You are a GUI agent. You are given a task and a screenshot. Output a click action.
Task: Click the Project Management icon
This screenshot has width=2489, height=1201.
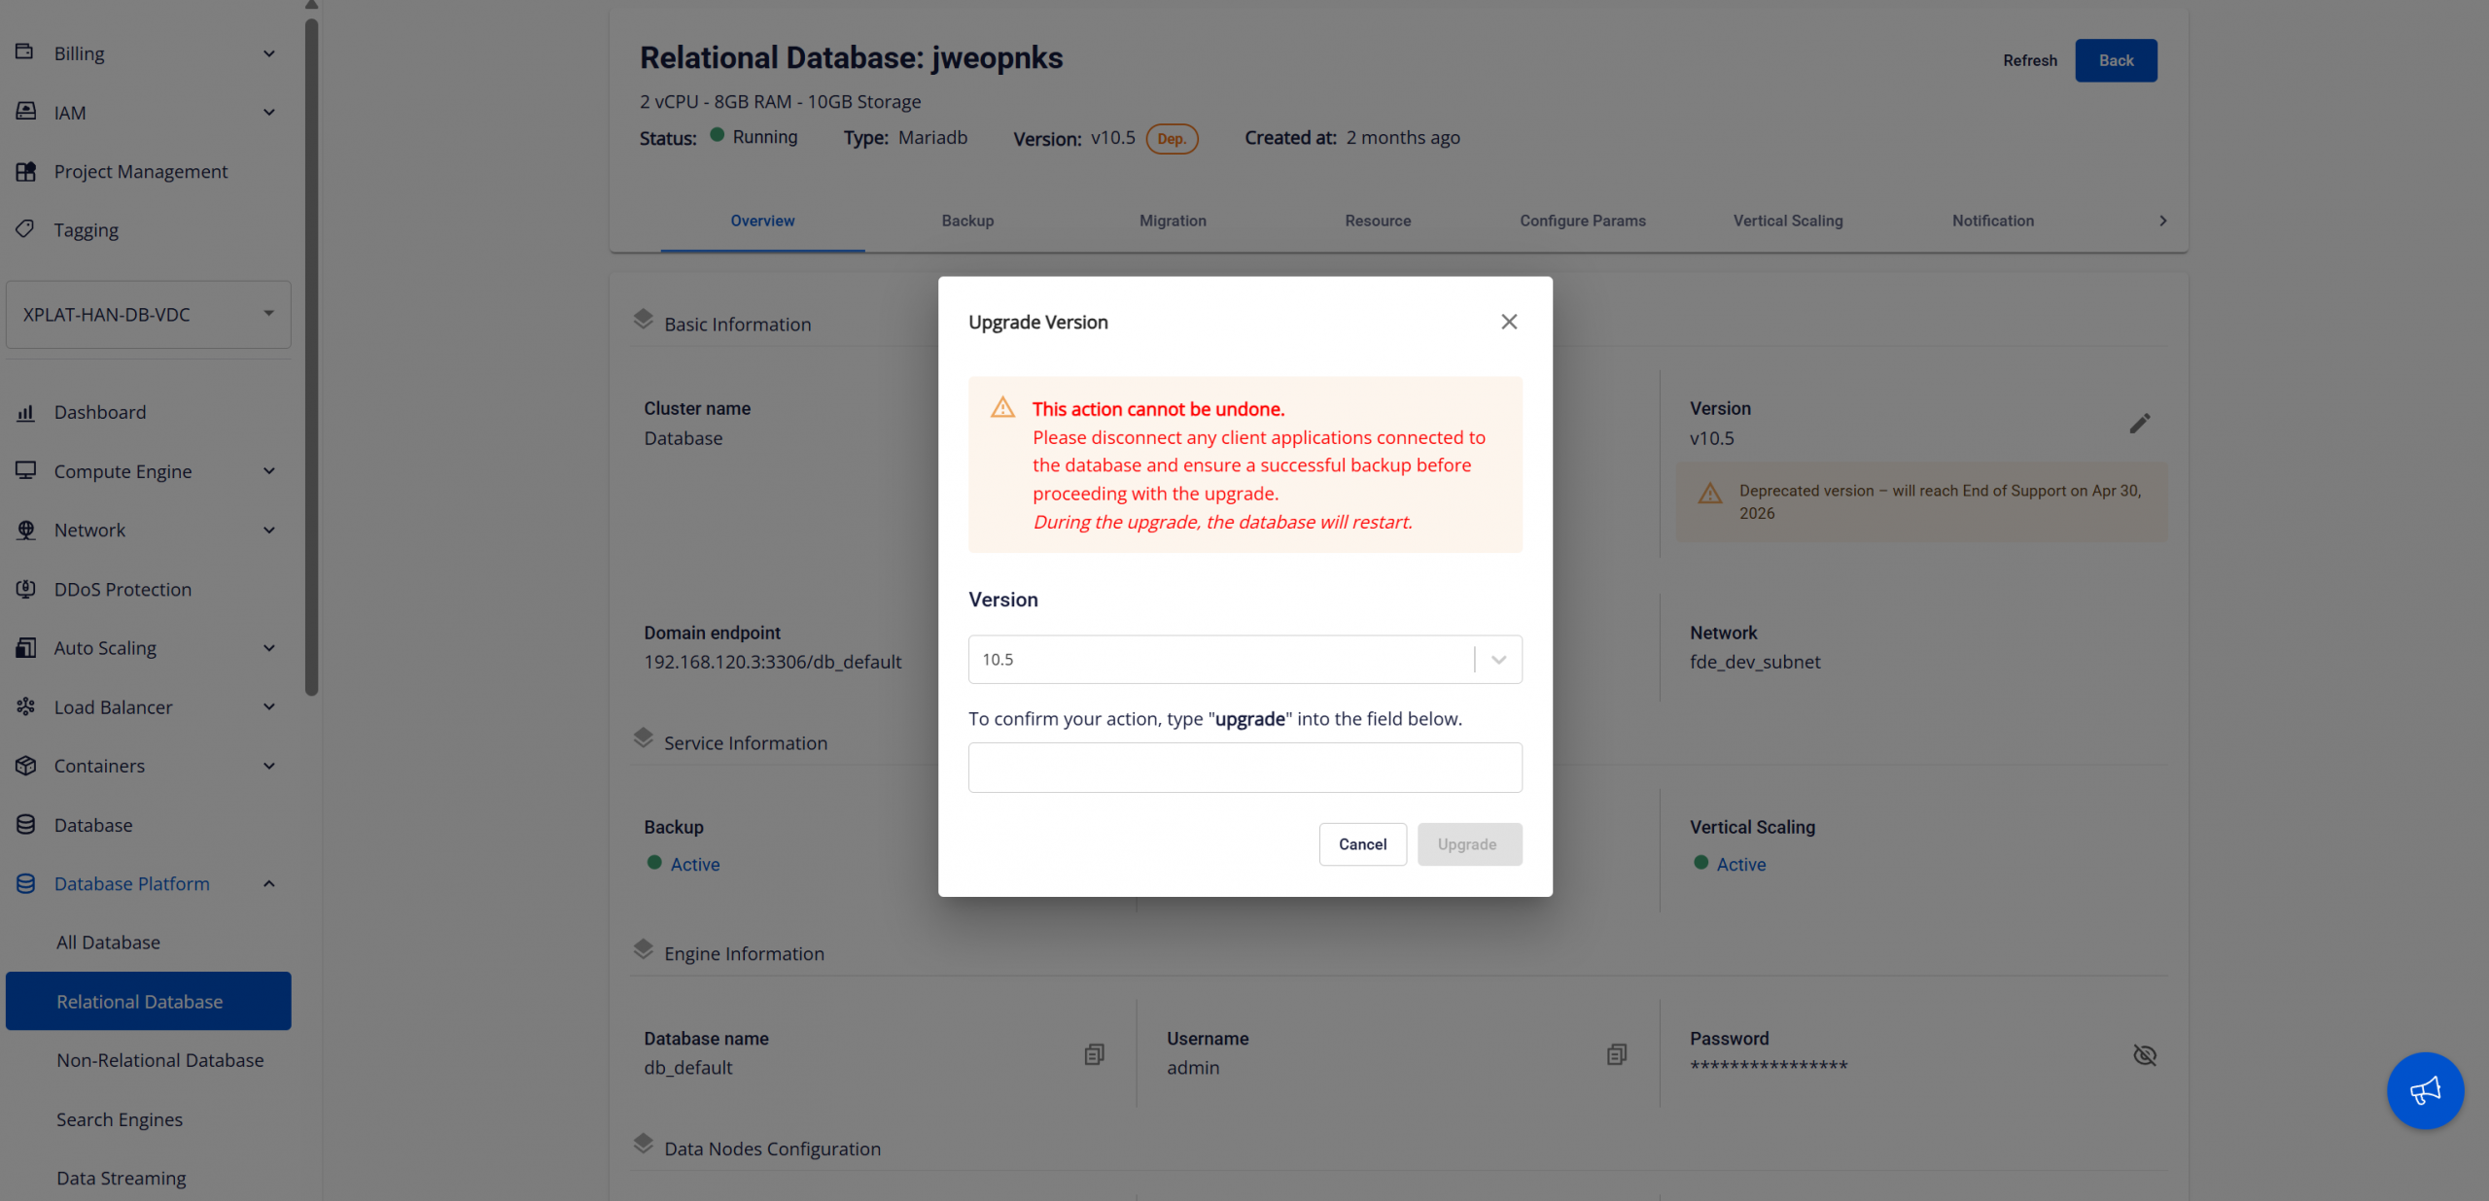tap(26, 171)
